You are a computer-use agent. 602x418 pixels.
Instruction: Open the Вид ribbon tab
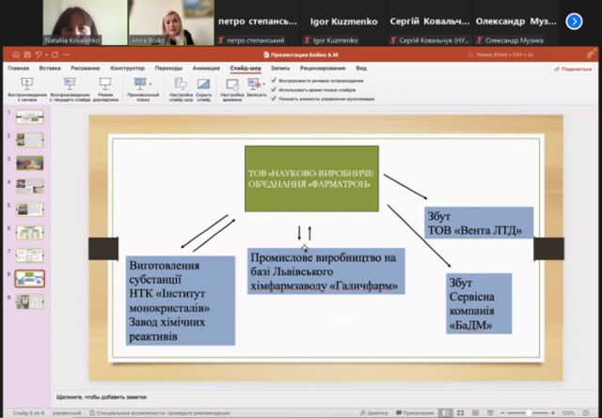361,69
